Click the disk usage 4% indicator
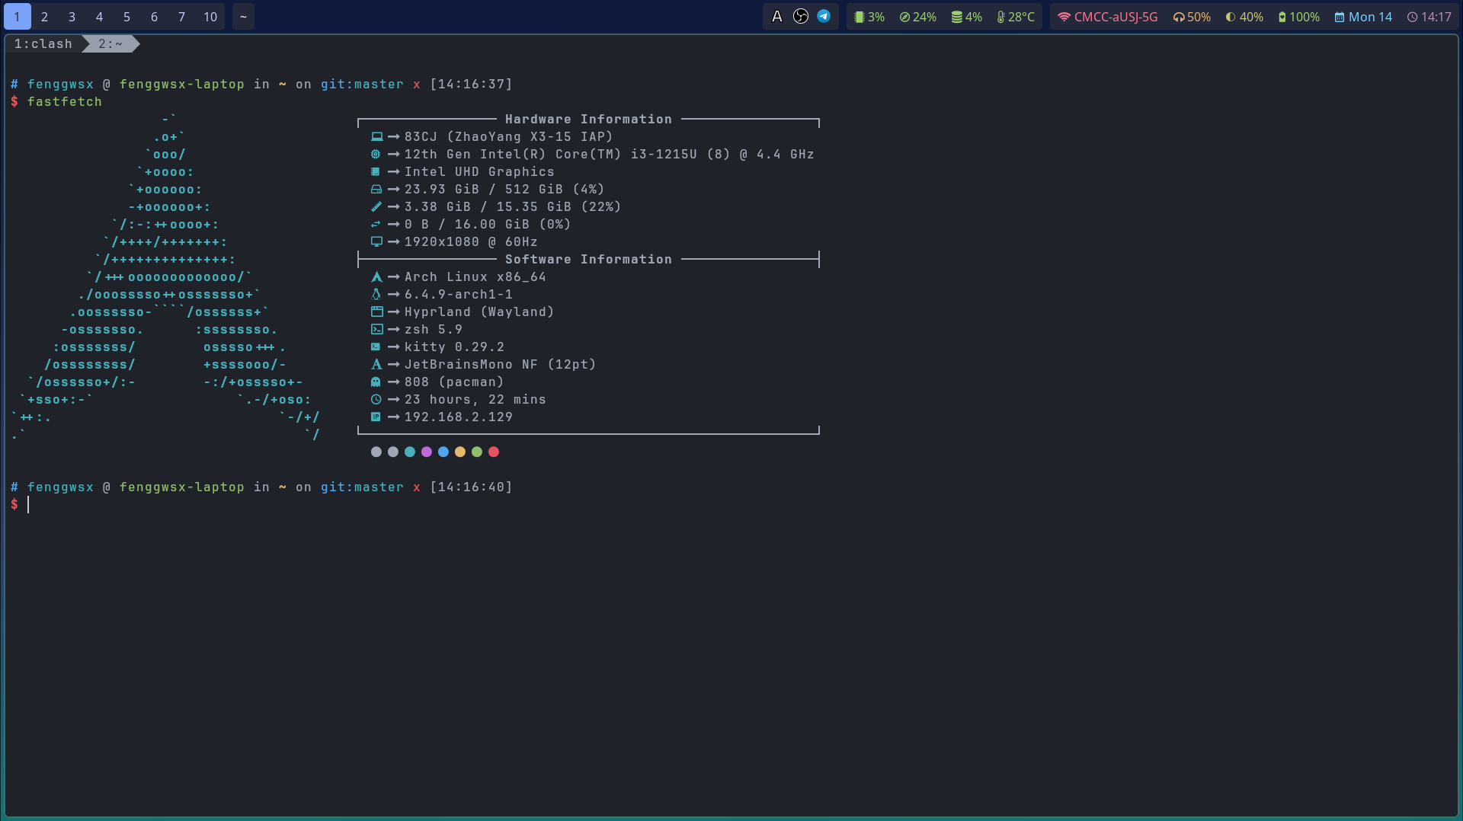Viewport: 1463px width, 821px height. [966, 17]
